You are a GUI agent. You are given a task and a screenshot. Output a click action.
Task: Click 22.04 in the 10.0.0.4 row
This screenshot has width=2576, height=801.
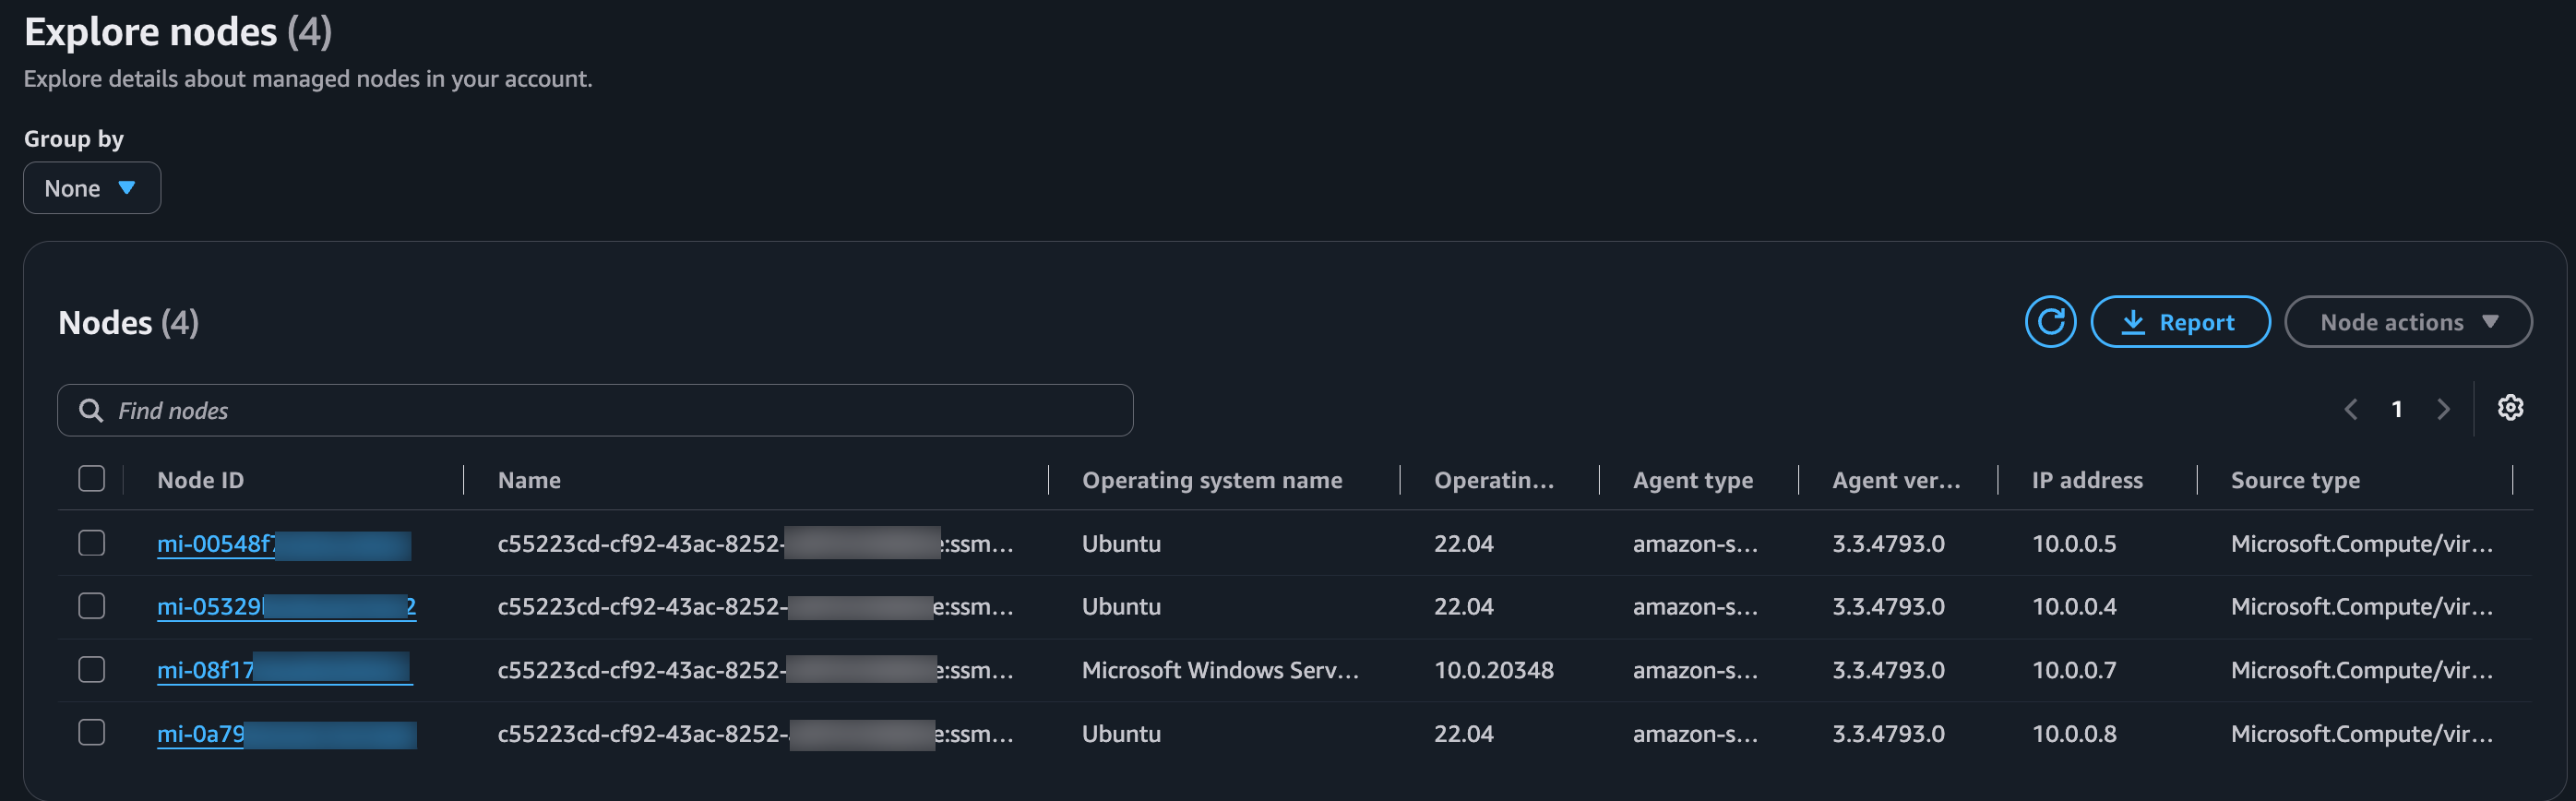click(1464, 607)
